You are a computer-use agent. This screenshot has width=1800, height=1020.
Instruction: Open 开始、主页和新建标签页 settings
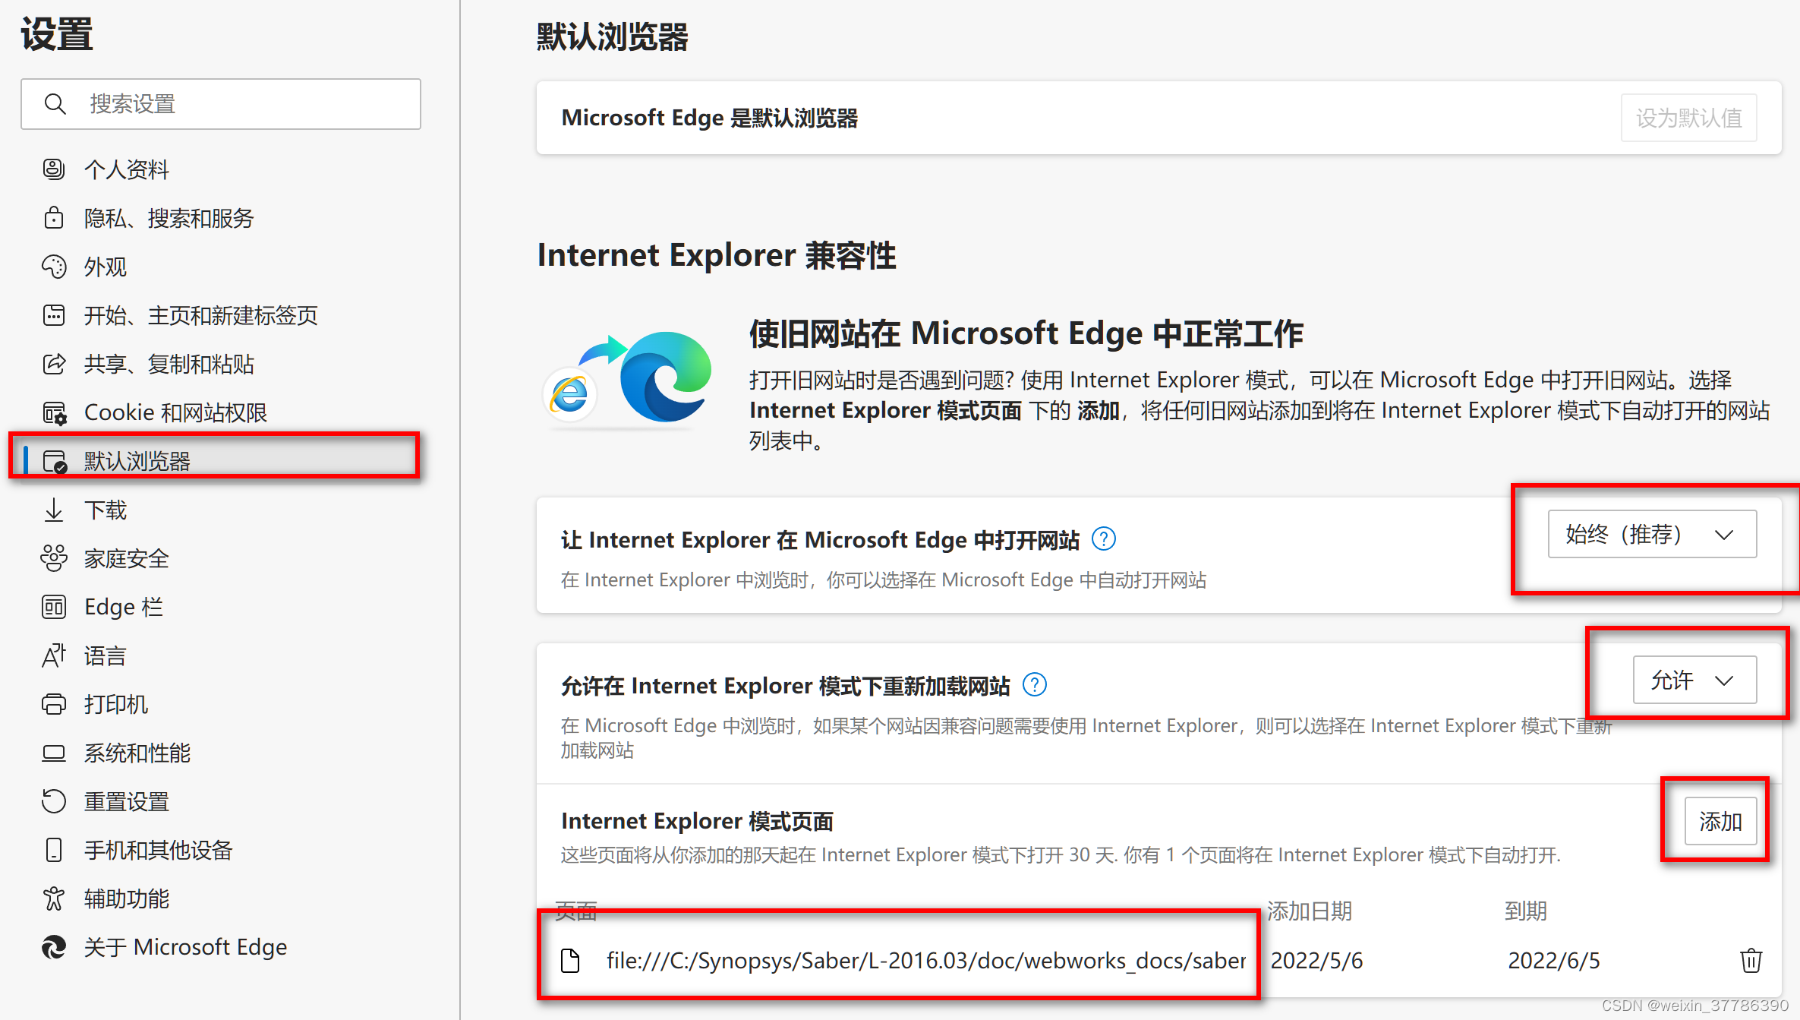click(200, 315)
